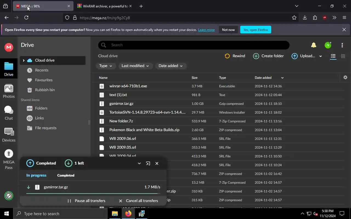Pause all transfers
351x219 pixels.
point(86,201)
